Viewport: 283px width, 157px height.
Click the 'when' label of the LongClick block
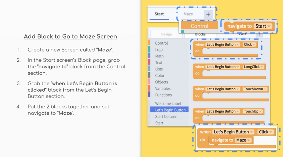pyautogui.click(x=199, y=67)
